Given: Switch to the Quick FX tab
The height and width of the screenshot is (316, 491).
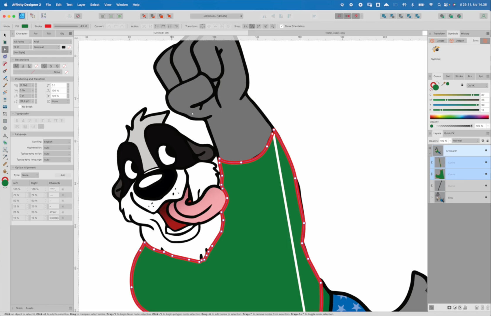Looking at the screenshot, I should click(449, 133).
